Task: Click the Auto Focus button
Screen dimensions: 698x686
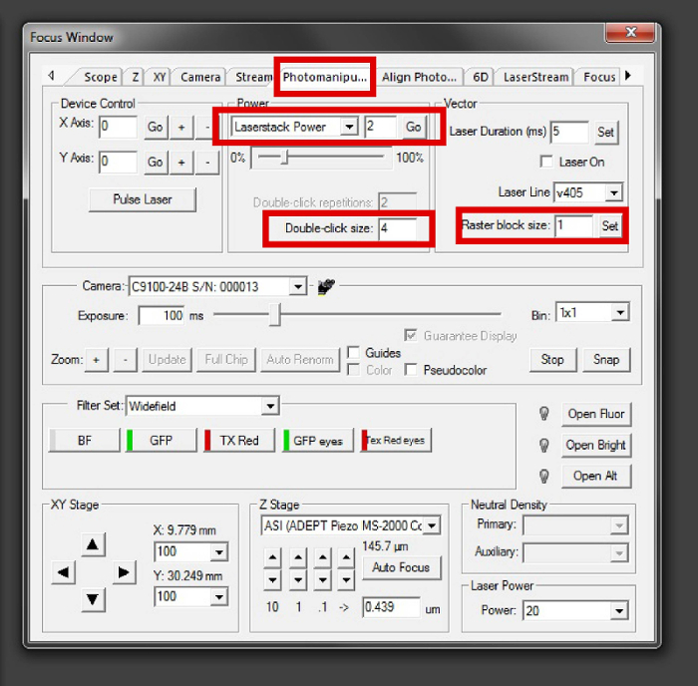Action: pyautogui.click(x=401, y=567)
